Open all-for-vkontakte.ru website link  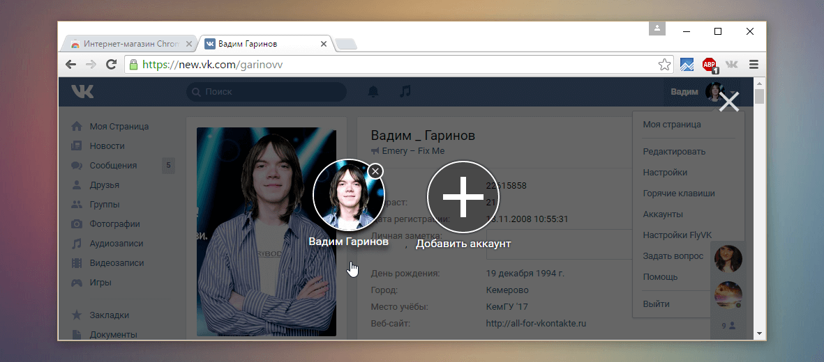(536, 323)
